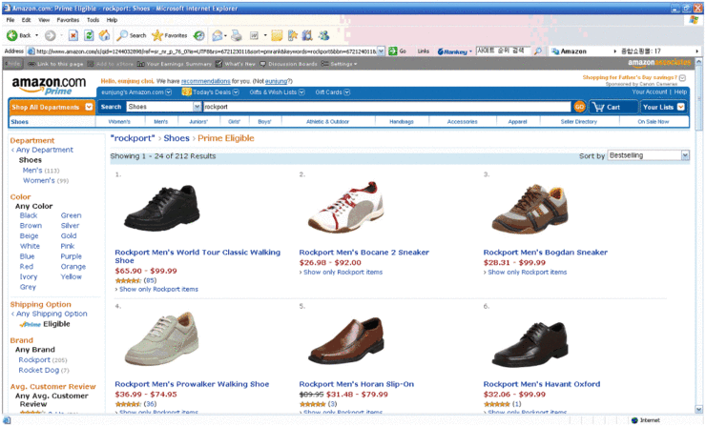
Task: Open the Favorites menu
Action: pos(68,20)
